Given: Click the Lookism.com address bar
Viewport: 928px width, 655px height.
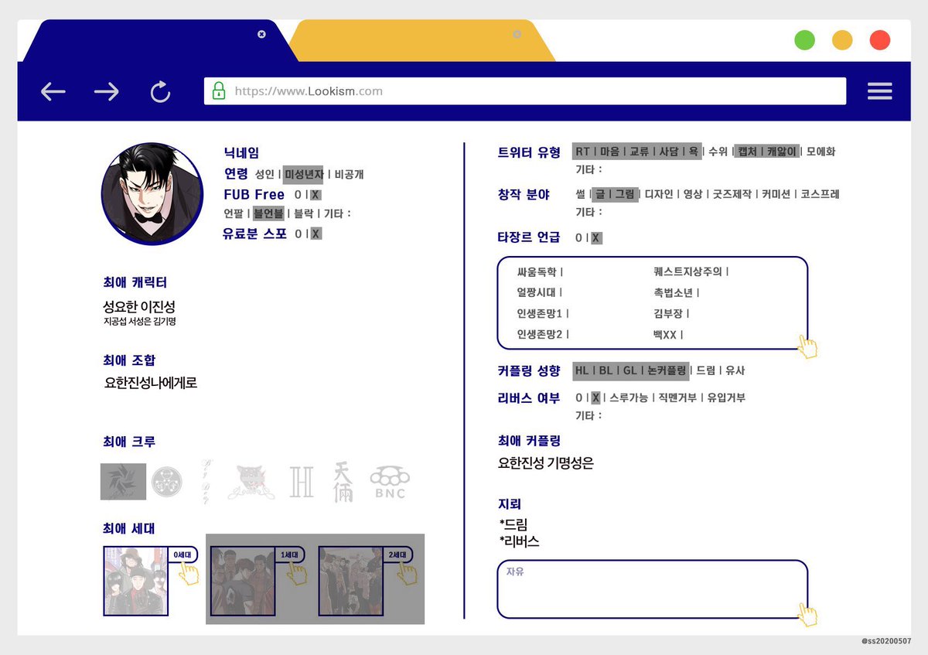Looking at the screenshot, I should point(525,90).
